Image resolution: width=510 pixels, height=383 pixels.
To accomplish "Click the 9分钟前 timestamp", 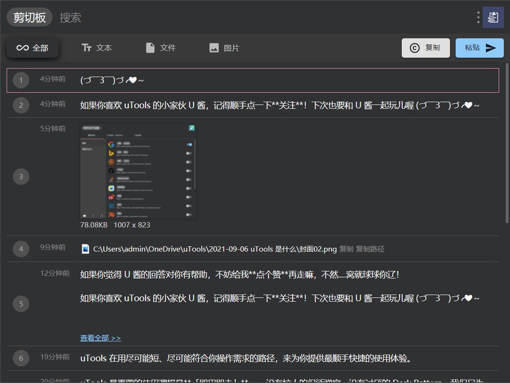I will point(52,247).
